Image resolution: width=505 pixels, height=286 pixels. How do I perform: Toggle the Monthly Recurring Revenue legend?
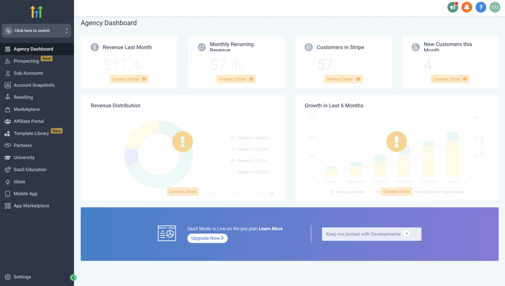439,192
